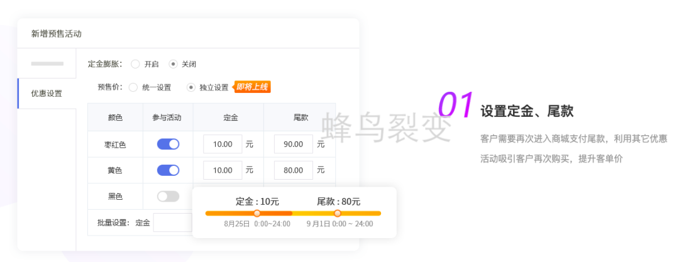Click the 设置定金、尾款 heading
The width and height of the screenshot is (679, 262).
526,112
